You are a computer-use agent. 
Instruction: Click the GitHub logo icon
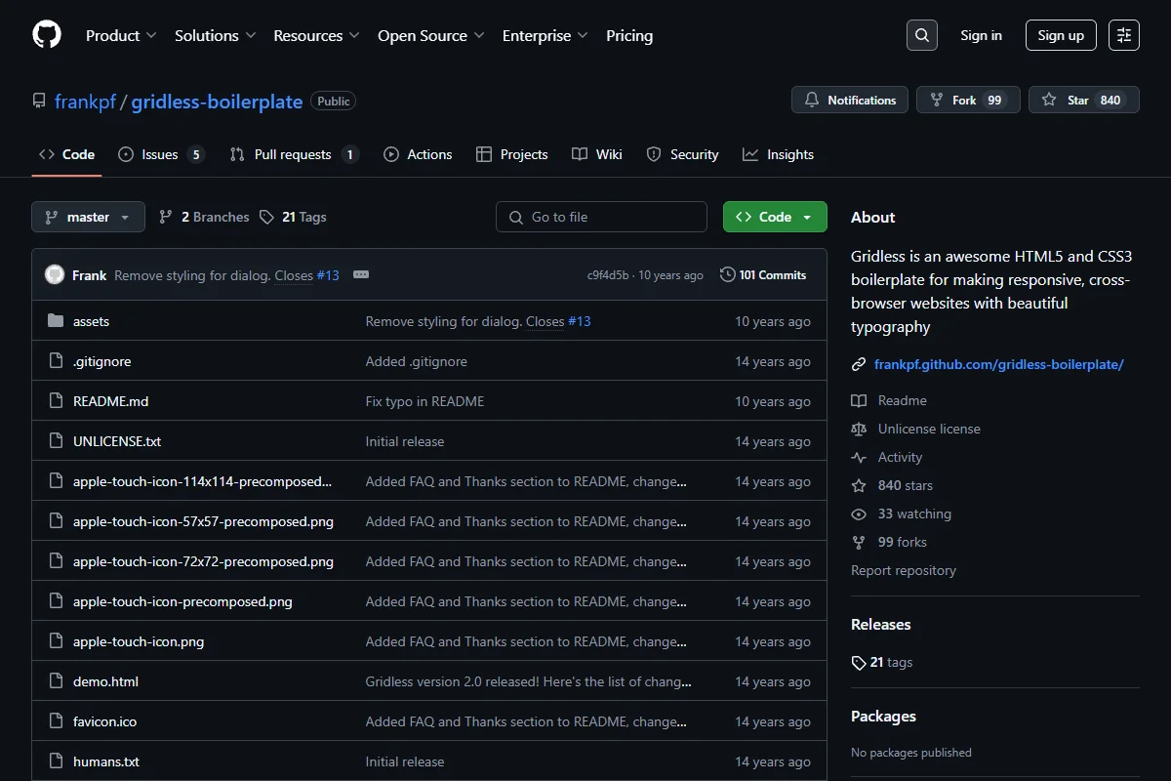tap(47, 35)
